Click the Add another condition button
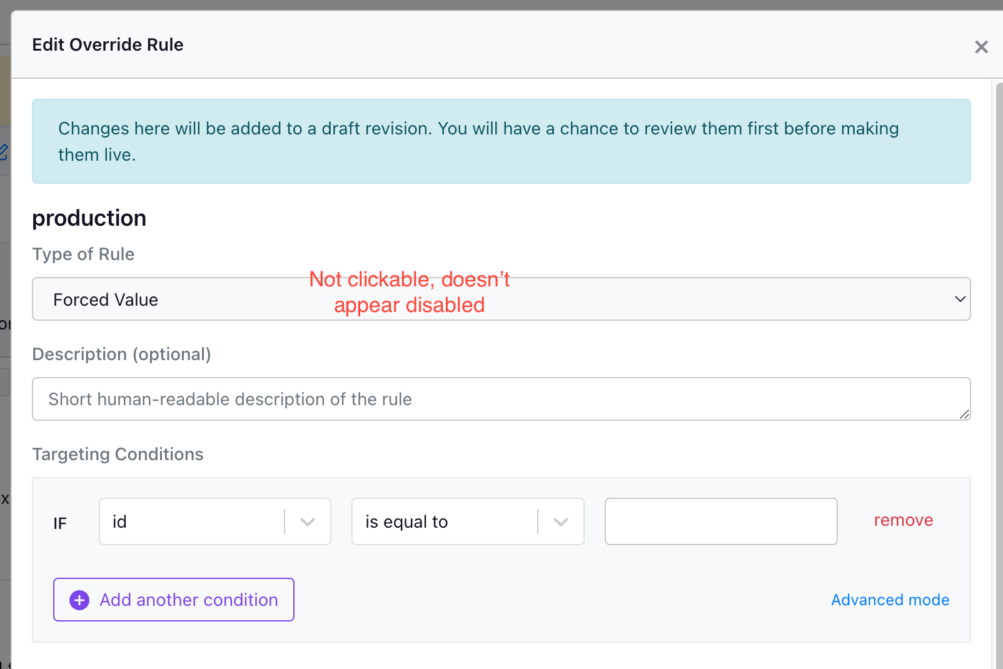 tap(173, 600)
